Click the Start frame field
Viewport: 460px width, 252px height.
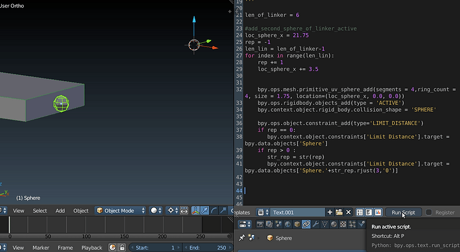(155, 248)
